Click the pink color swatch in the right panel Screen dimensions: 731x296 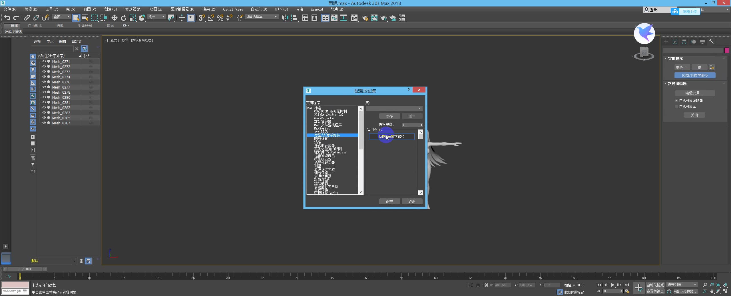[x=727, y=50]
